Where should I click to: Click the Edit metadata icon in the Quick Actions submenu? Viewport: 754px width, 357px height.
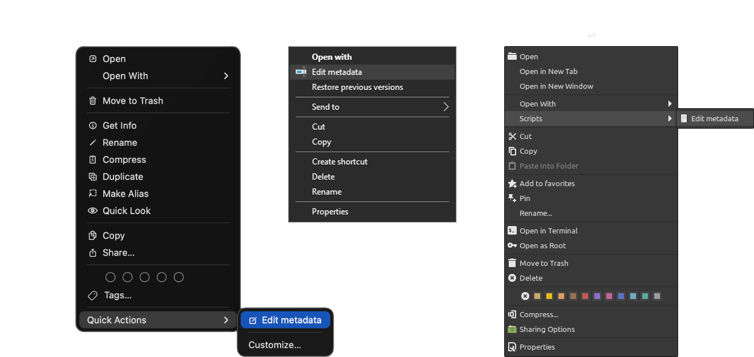coord(253,320)
